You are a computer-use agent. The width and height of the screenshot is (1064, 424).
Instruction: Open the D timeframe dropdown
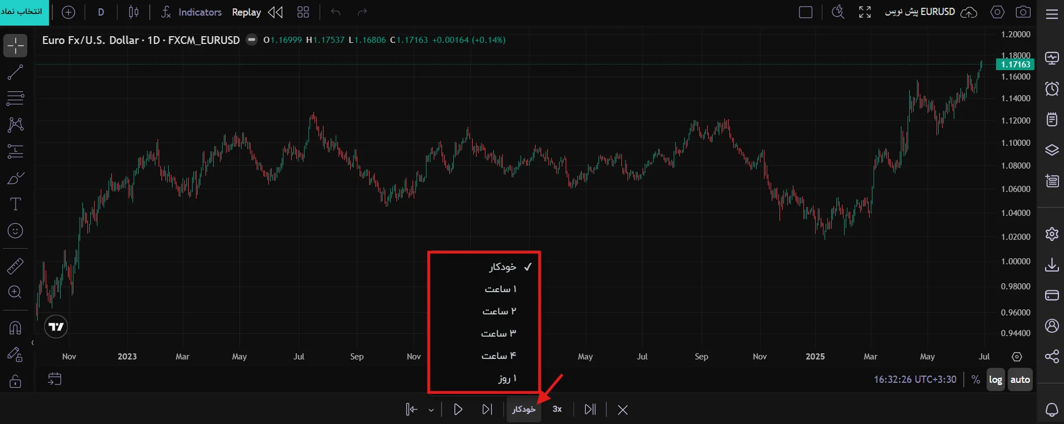pyautogui.click(x=101, y=12)
